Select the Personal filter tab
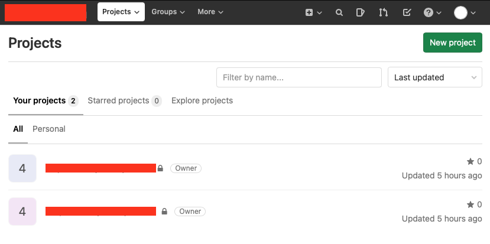 49,129
